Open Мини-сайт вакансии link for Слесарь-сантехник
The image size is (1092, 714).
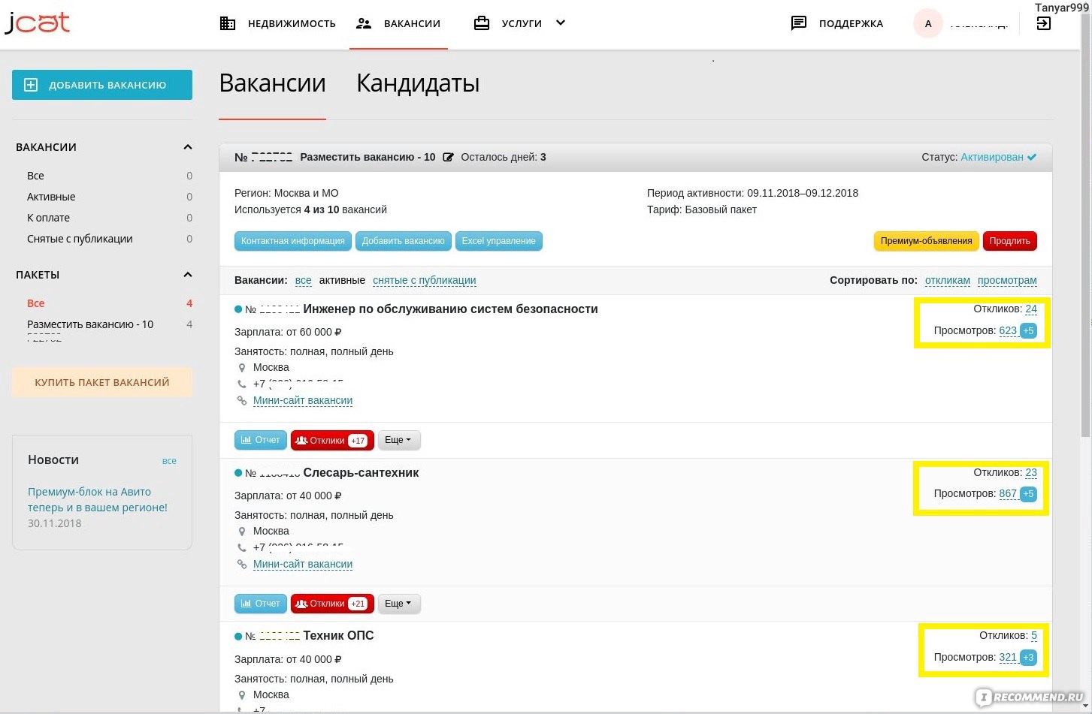point(303,565)
